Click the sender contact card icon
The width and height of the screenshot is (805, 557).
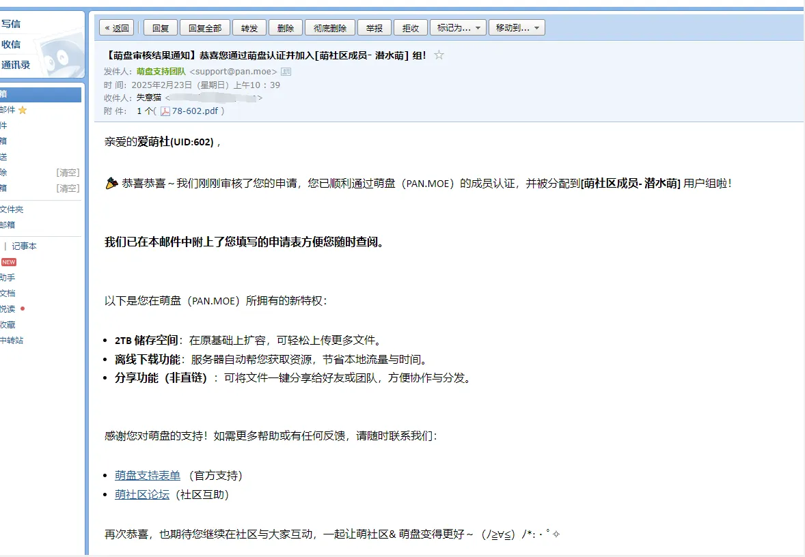click(286, 72)
